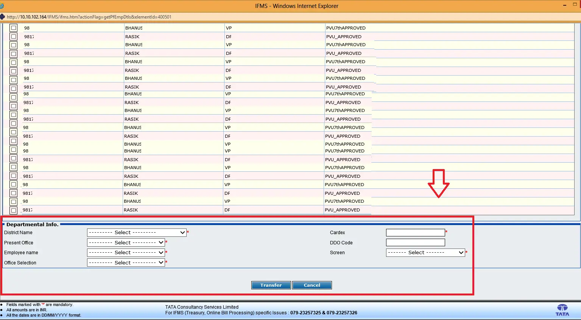Click into the DDO Code field

(416, 242)
